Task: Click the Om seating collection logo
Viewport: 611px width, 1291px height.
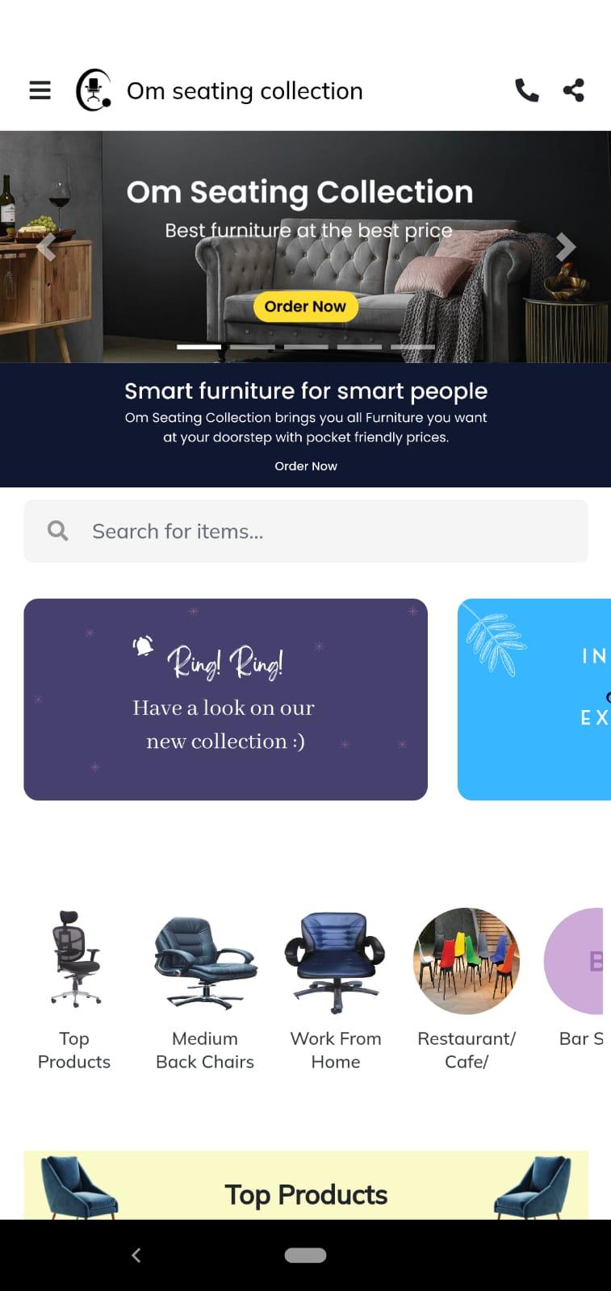Action: point(94,90)
